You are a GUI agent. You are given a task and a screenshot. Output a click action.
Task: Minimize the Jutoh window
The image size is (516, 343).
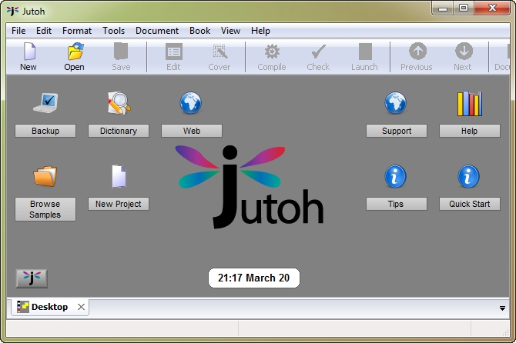click(x=443, y=8)
